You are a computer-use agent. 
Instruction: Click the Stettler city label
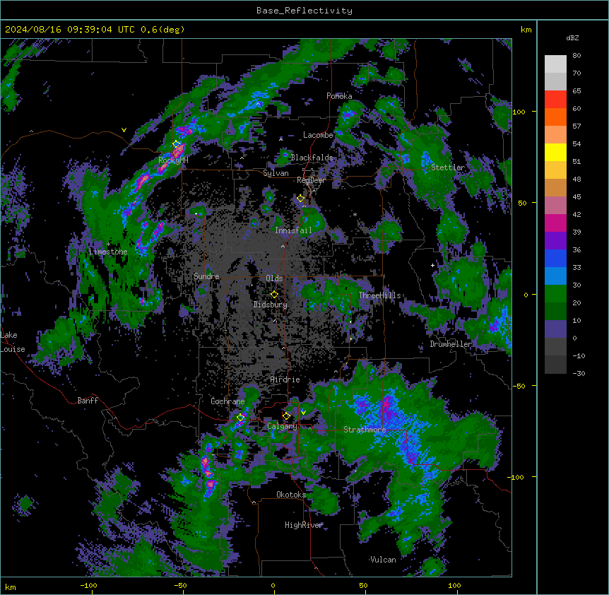coord(448,167)
